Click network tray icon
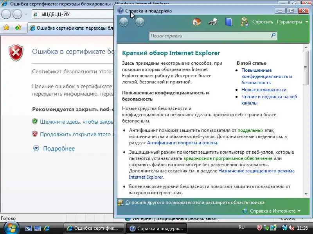This screenshot has width=313, height=234. pos(284,228)
